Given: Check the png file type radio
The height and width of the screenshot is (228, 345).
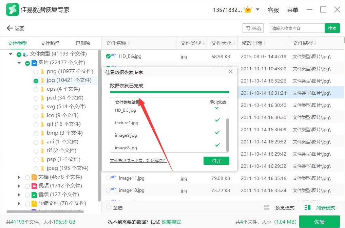Looking at the screenshot, I should point(36,71).
